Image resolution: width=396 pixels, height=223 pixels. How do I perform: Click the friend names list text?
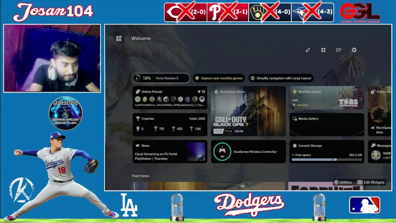point(170,105)
